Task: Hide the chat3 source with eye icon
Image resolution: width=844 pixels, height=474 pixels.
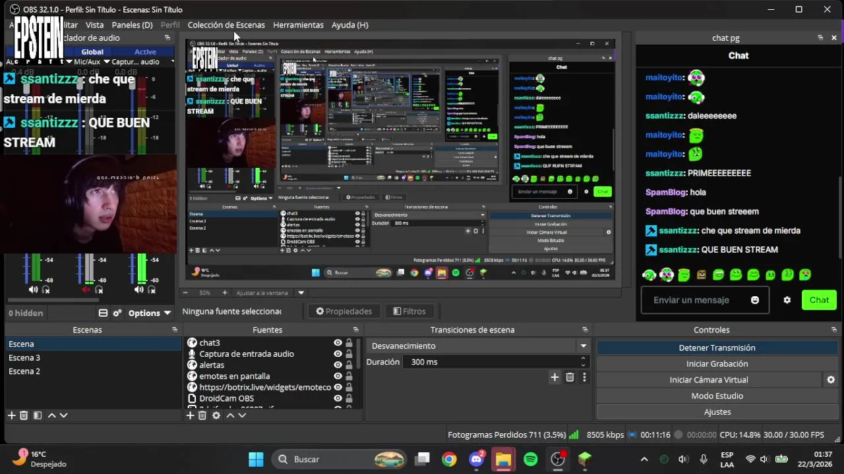Action: tap(338, 343)
